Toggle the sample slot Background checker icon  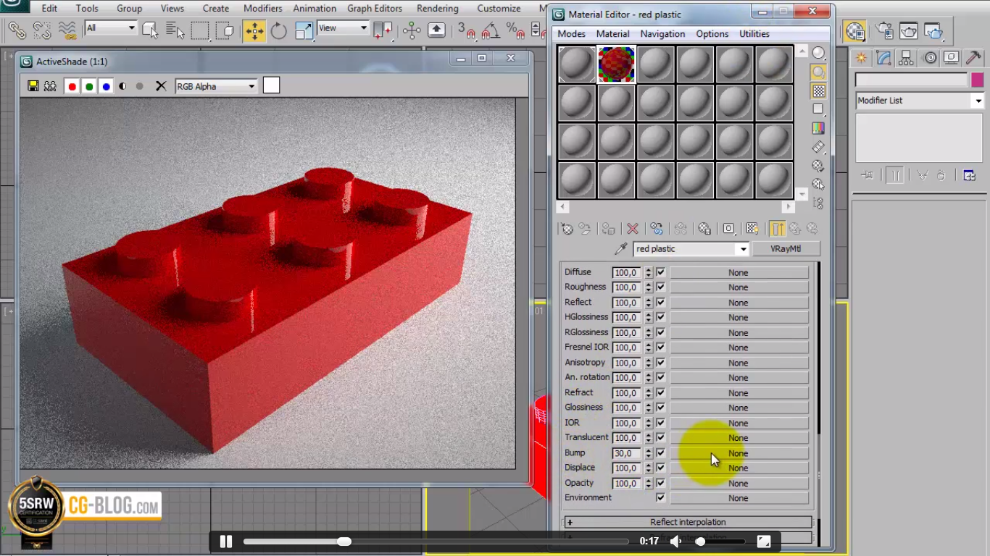click(x=818, y=90)
